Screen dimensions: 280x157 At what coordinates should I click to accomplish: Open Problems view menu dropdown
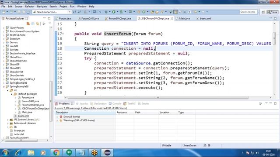pos(266,103)
